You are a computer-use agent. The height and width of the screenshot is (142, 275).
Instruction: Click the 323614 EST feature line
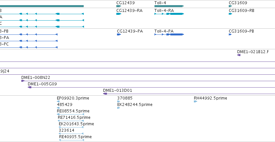tap(71, 134)
